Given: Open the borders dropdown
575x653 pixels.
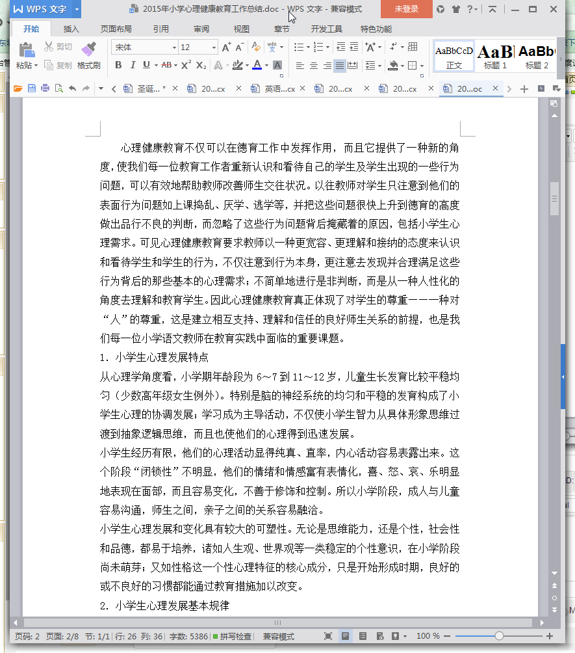Looking at the screenshot, I should (x=422, y=66).
